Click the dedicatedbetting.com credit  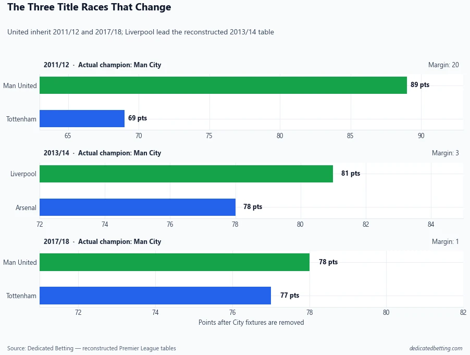click(436, 348)
